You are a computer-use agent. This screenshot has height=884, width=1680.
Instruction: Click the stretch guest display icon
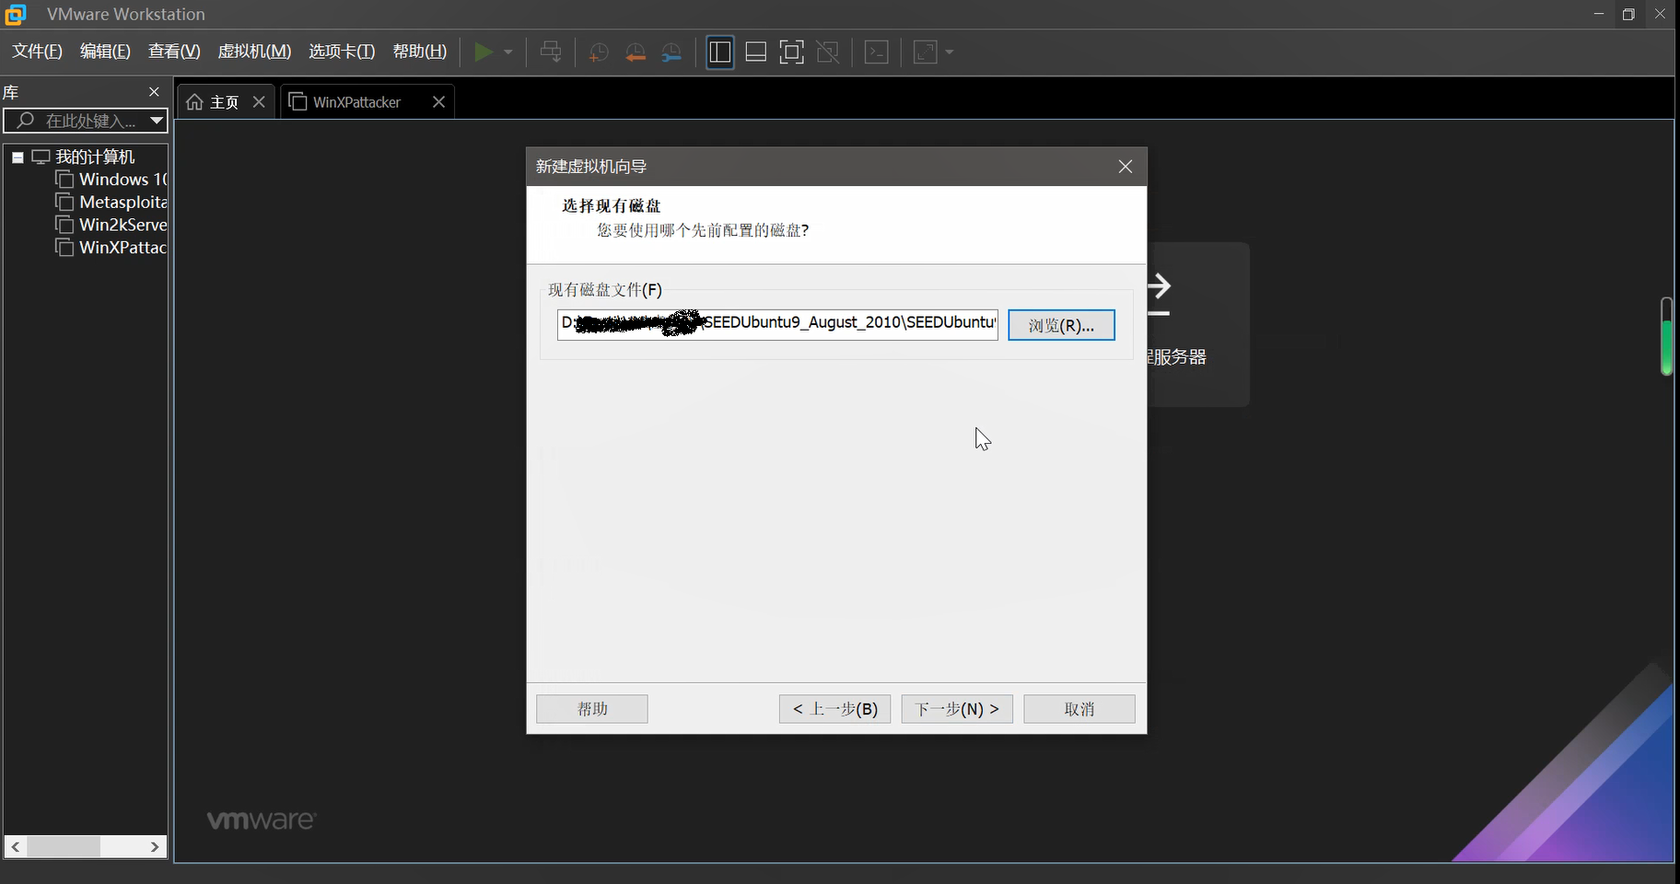pos(925,52)
